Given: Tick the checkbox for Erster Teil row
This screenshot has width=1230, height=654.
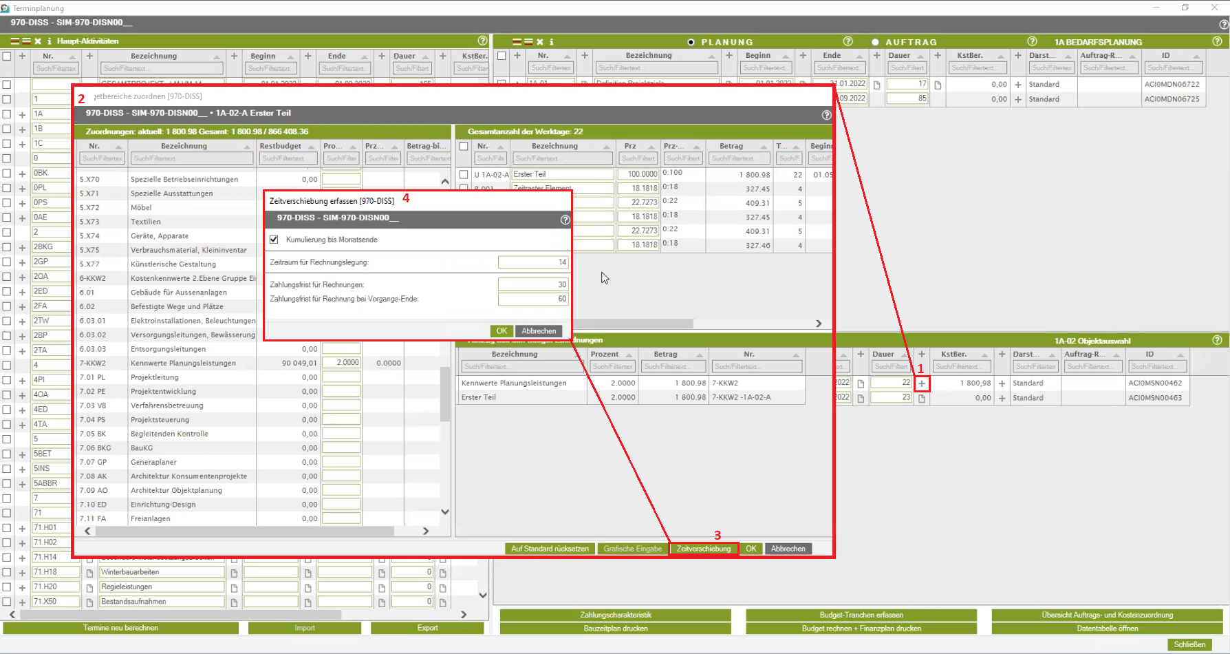Looking at the screenshot, I should 464,175.
